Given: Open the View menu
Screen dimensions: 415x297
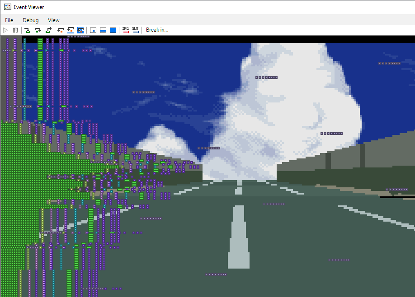Looking at the screenshot, I should coord(53,20).
